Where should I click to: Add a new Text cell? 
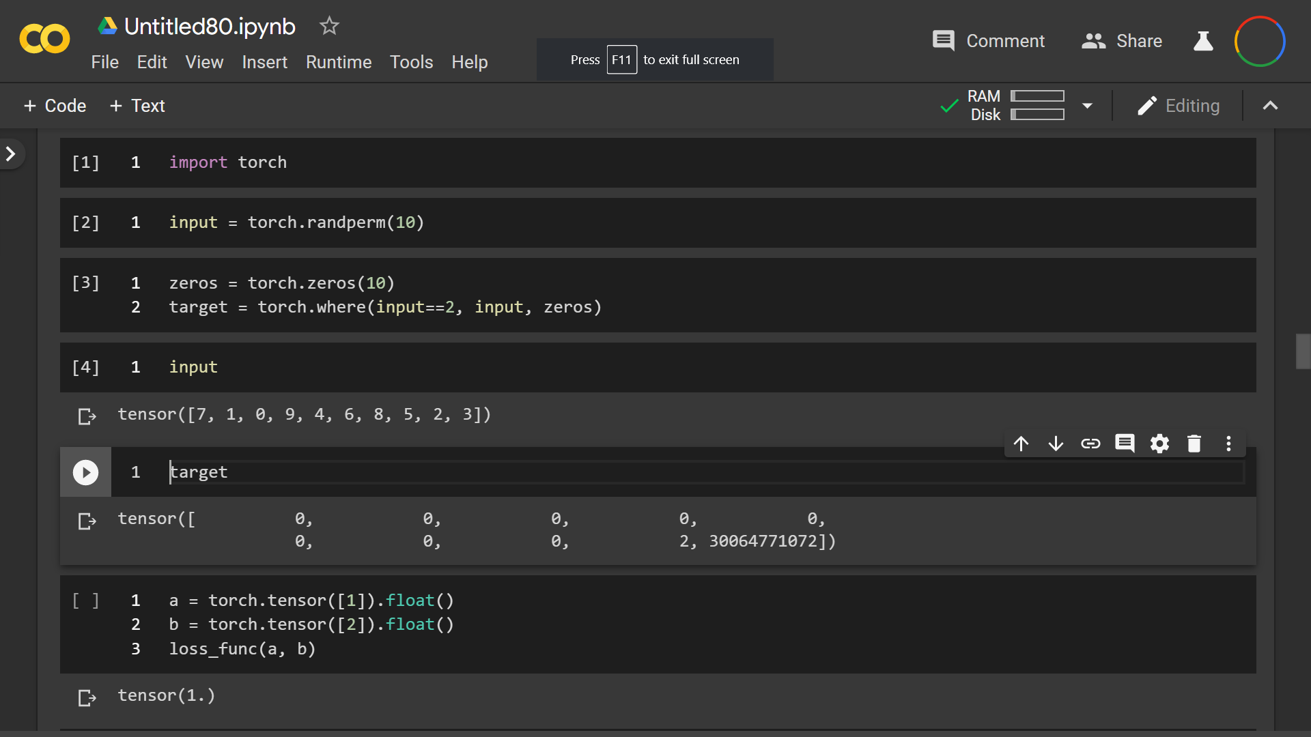pos(137,106)
